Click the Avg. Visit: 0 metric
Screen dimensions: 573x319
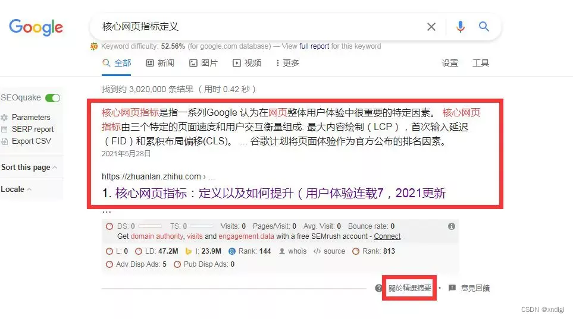(322, 226)
